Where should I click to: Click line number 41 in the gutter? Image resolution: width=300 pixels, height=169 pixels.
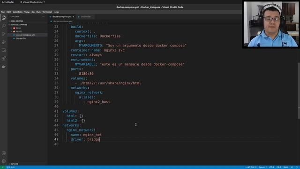(x=56, y=111)
